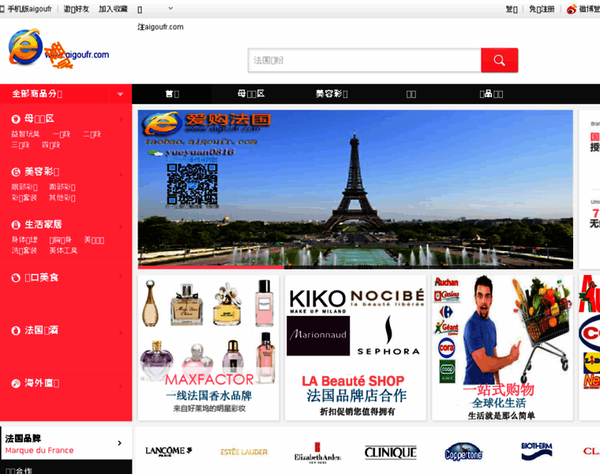Viewport: 600px width, 474px height.
Task: Click the 母婴 category circle icon in sidebar
Action: click(16, 119)
